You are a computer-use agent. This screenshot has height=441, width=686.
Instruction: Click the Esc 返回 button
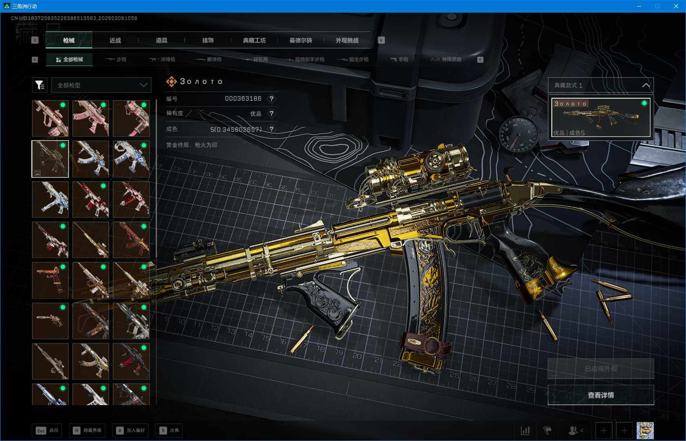48,430
